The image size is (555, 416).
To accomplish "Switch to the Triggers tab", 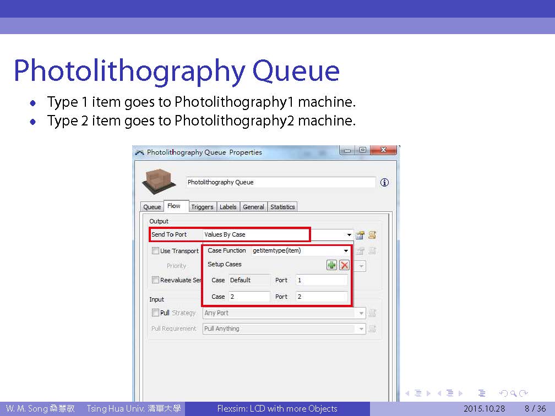I will [202, 207].
